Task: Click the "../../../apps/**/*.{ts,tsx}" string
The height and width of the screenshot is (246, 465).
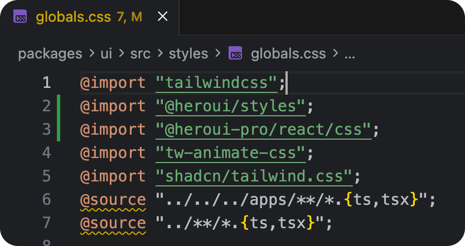Action: click(292, 199)
